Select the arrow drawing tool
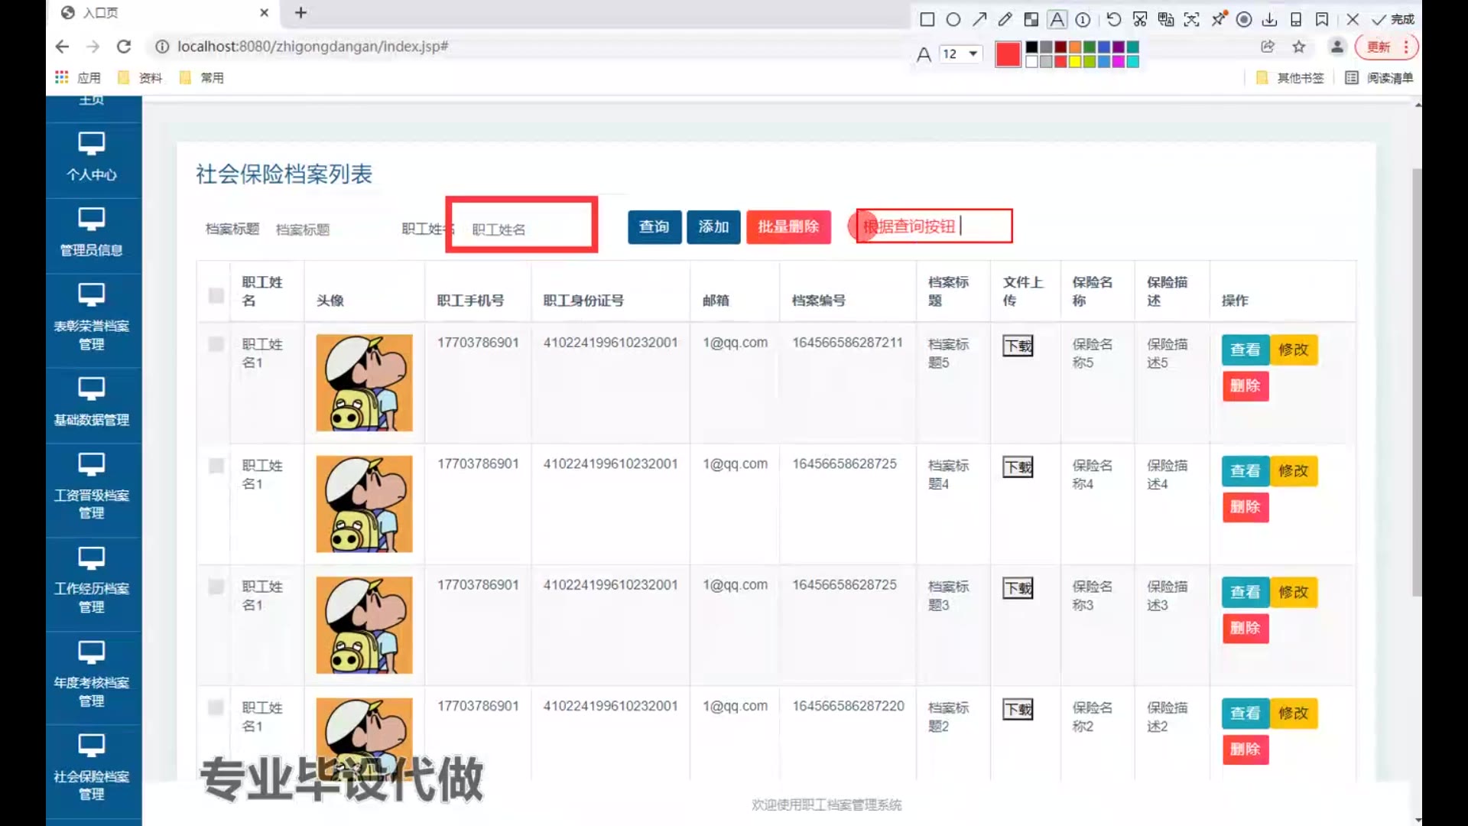This screenshot has height=826, width=1468. click(979, 20)
